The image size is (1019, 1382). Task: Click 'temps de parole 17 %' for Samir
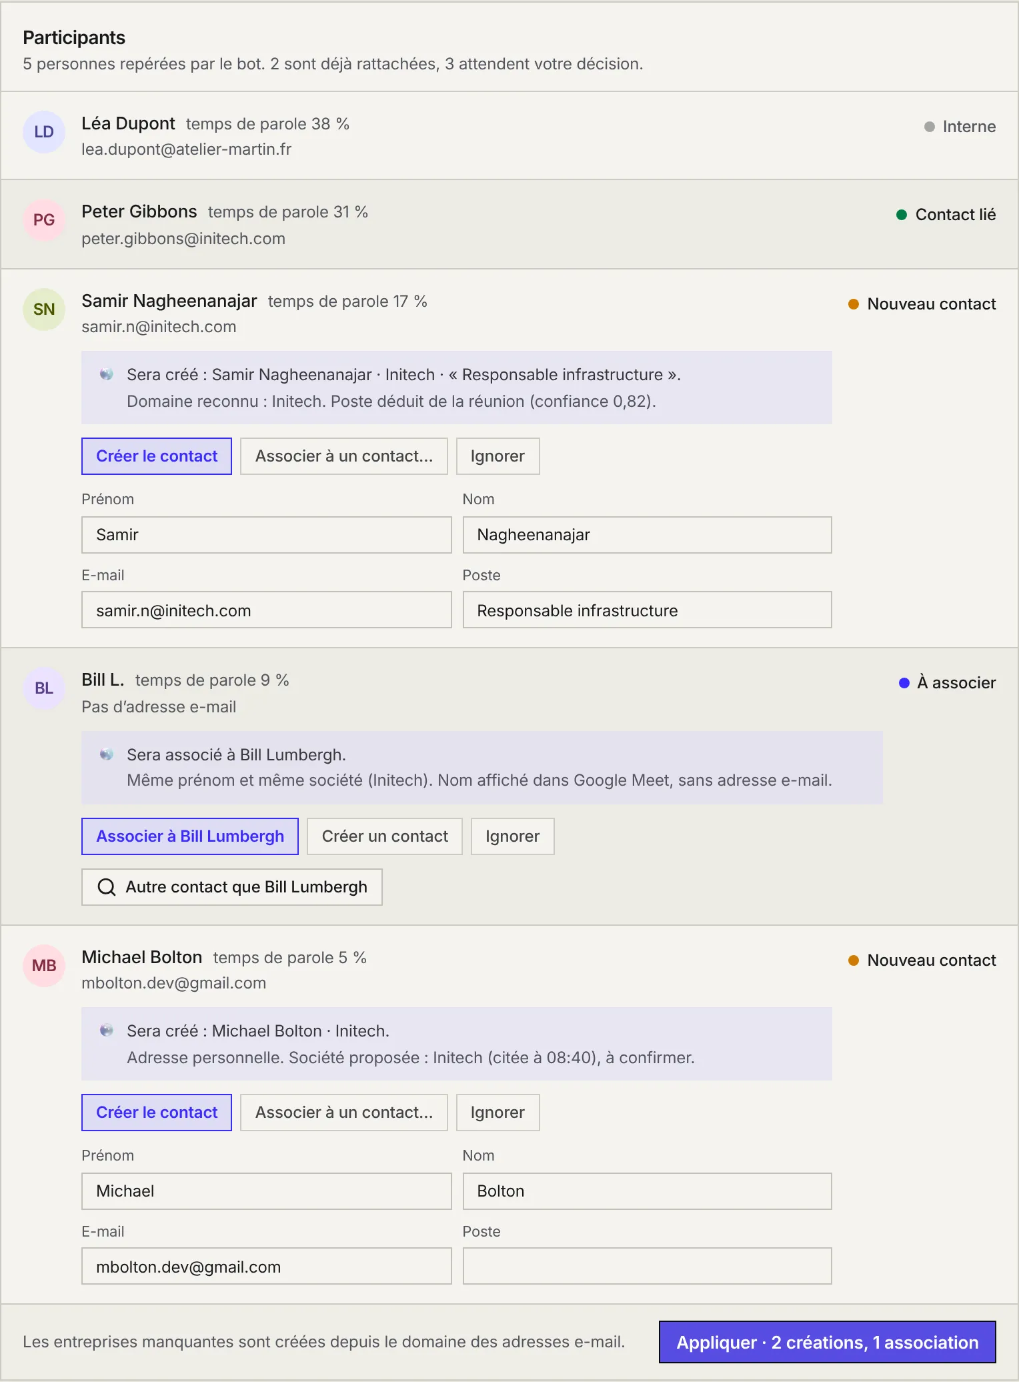347,301
